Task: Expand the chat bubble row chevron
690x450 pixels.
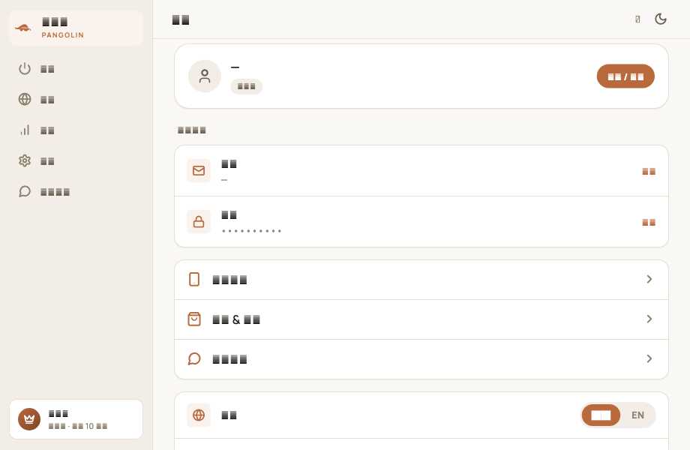Action: 649,359
